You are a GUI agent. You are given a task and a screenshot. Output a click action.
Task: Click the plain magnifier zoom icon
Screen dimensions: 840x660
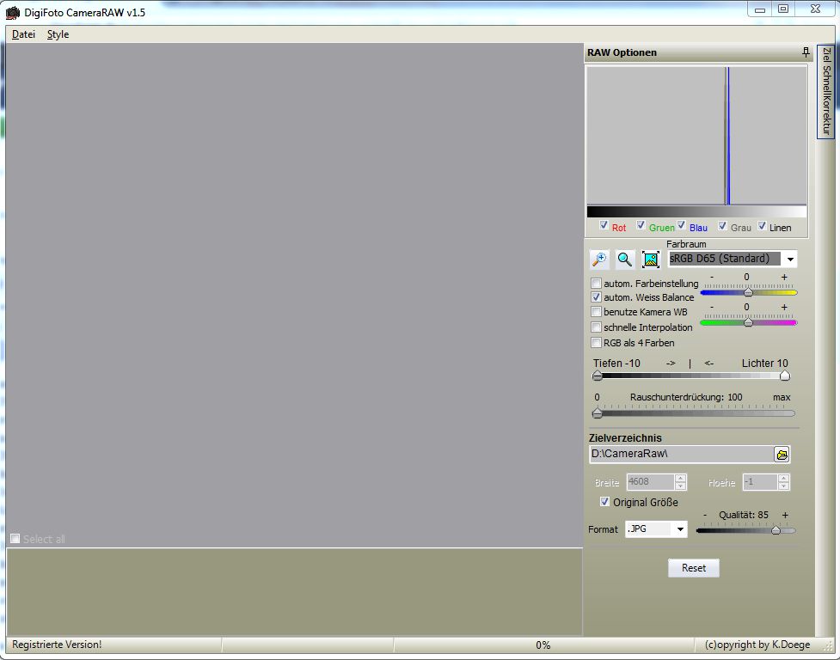click(x=625, y=260)
